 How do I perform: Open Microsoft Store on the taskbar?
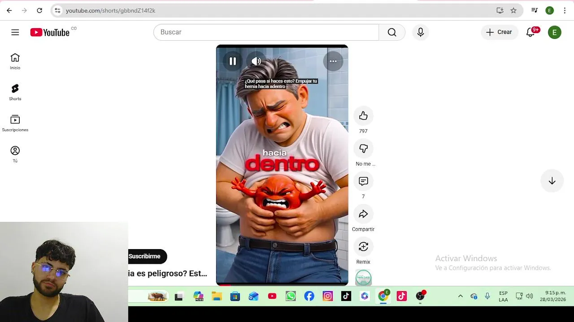coord(235,296)
